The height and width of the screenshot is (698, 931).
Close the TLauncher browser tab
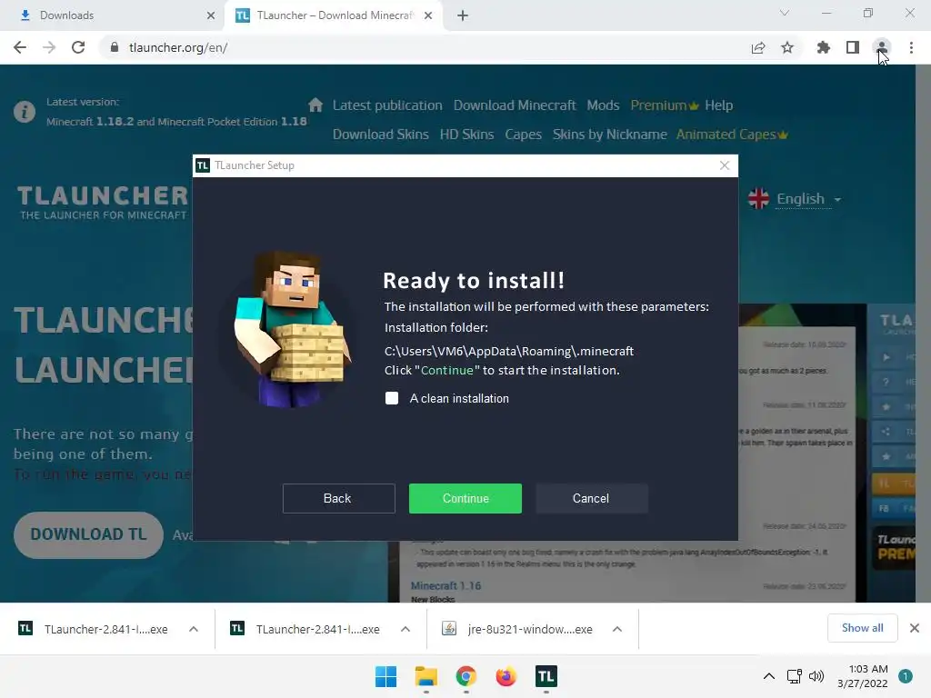click(428, 15)
